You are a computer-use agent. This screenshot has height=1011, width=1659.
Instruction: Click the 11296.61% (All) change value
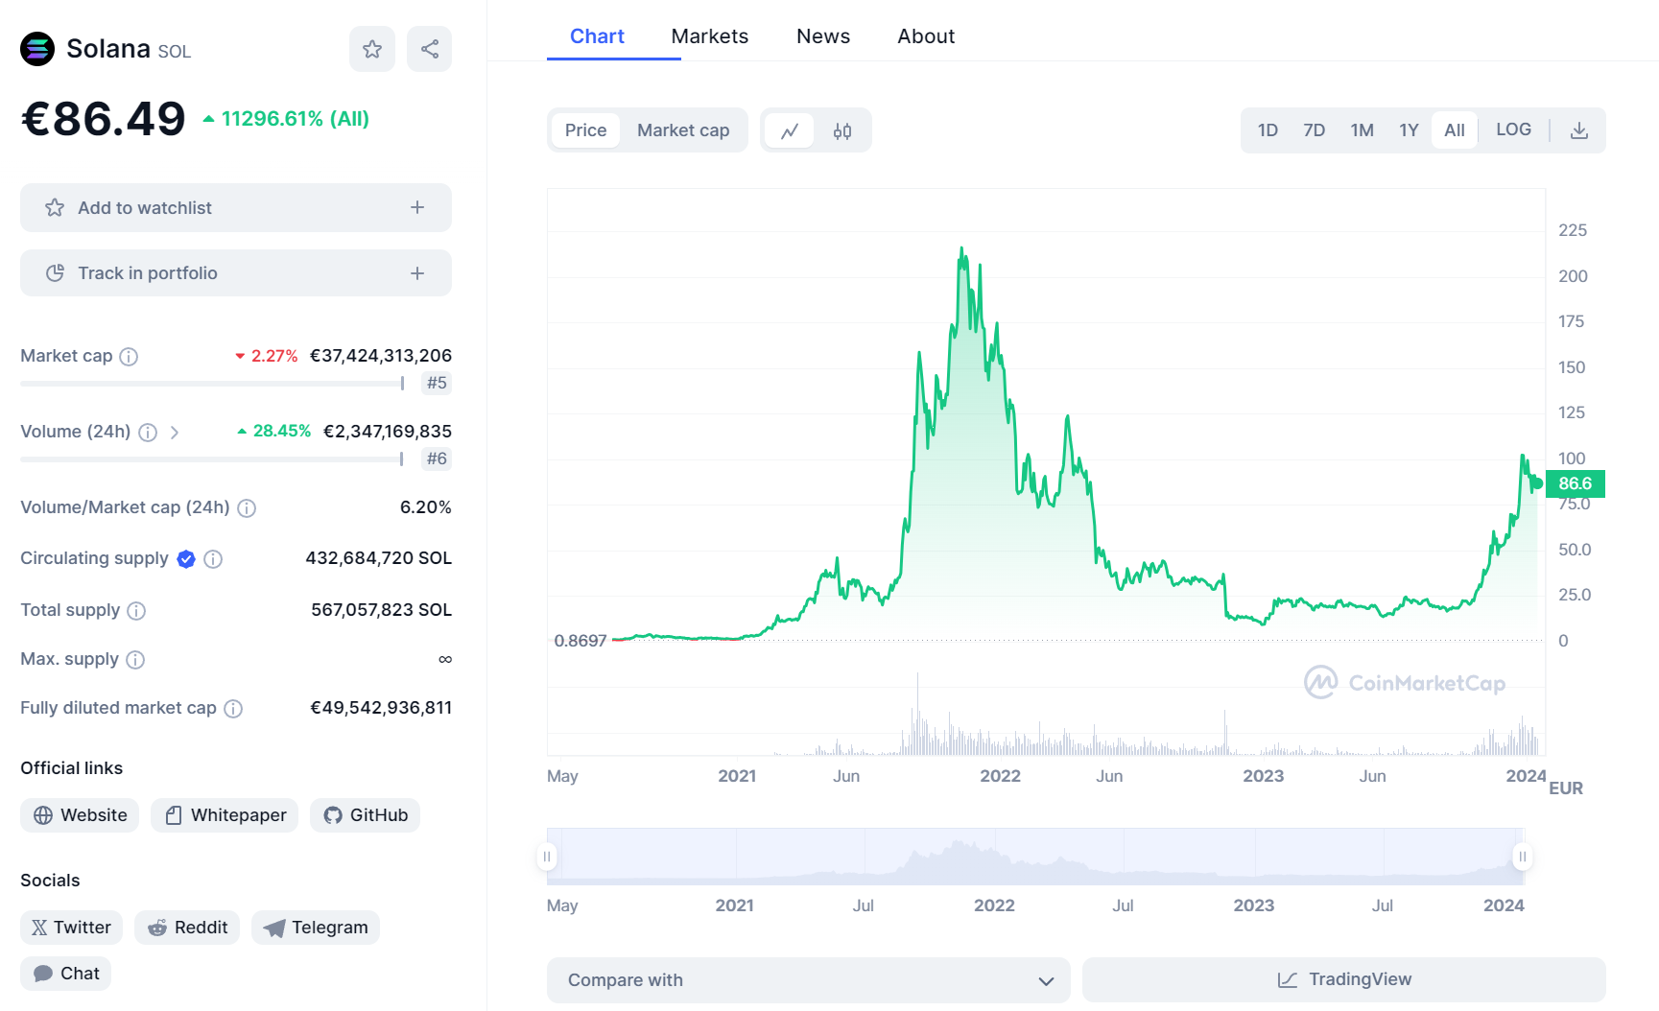(296, 119)
